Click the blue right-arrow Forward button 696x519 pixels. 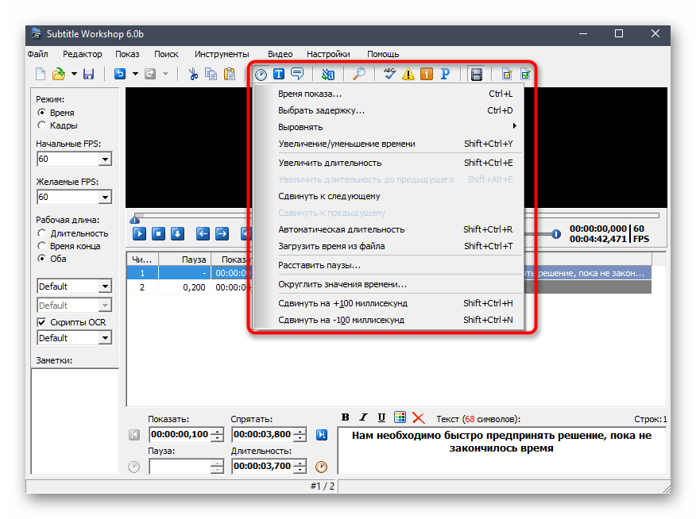click(222, 233)
